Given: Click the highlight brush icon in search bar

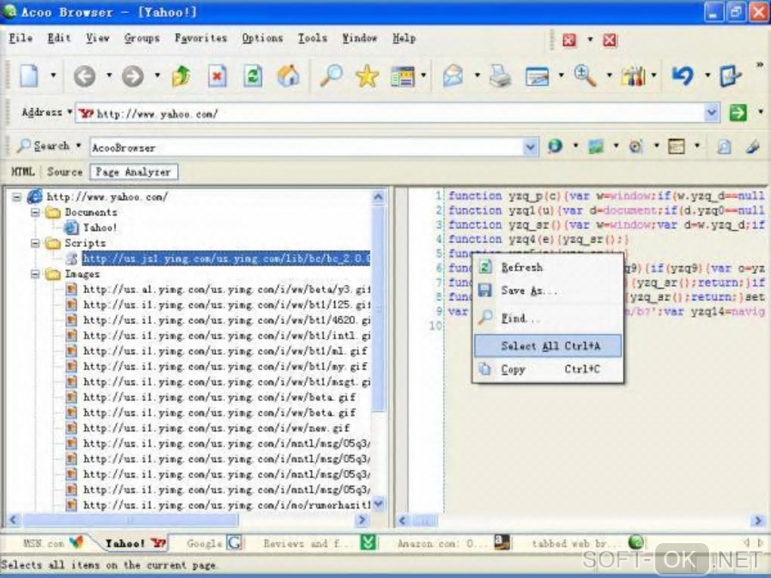Looking at the screenshot, I should (752, 146).
